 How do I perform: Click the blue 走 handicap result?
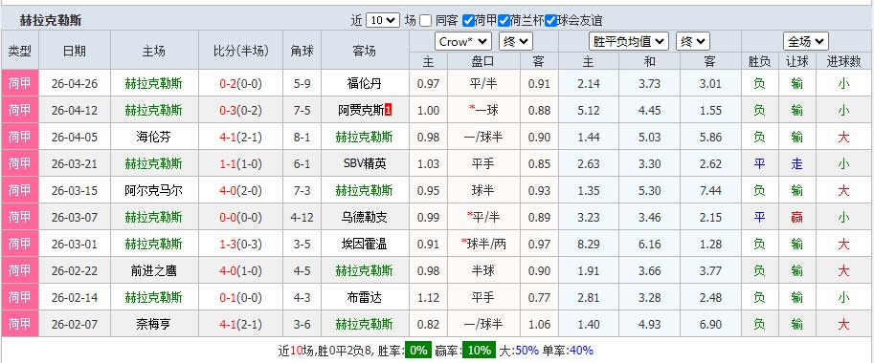797,163
